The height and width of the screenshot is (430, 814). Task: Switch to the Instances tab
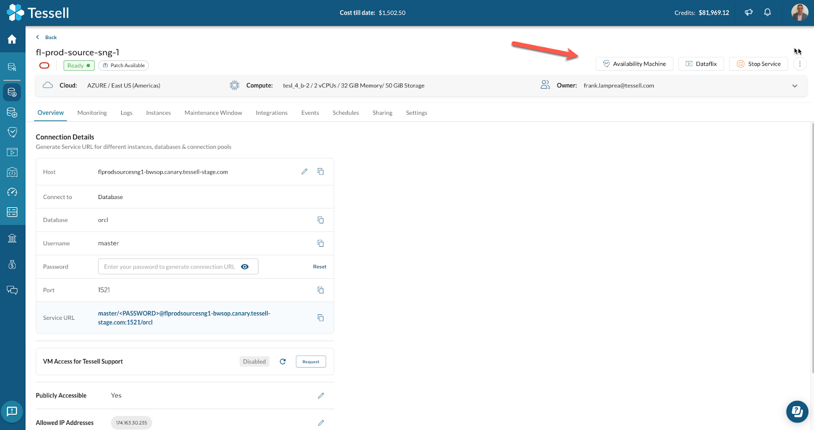(x=158, y=113)
